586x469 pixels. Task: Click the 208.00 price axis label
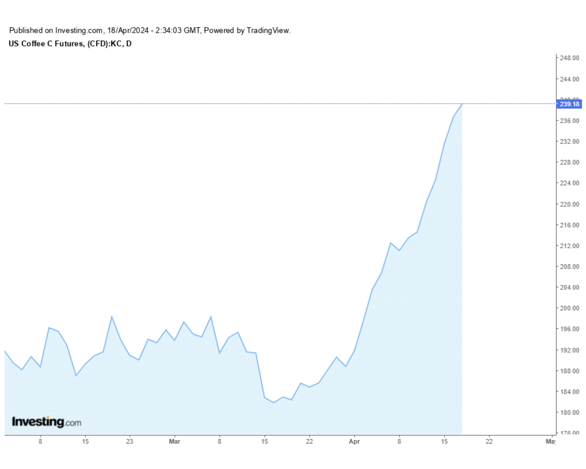coord(569,267)
